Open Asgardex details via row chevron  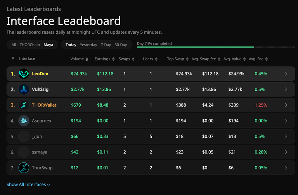286,121
